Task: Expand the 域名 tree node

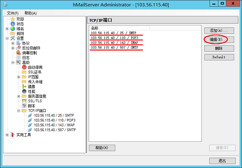Action: coord(7,29)
